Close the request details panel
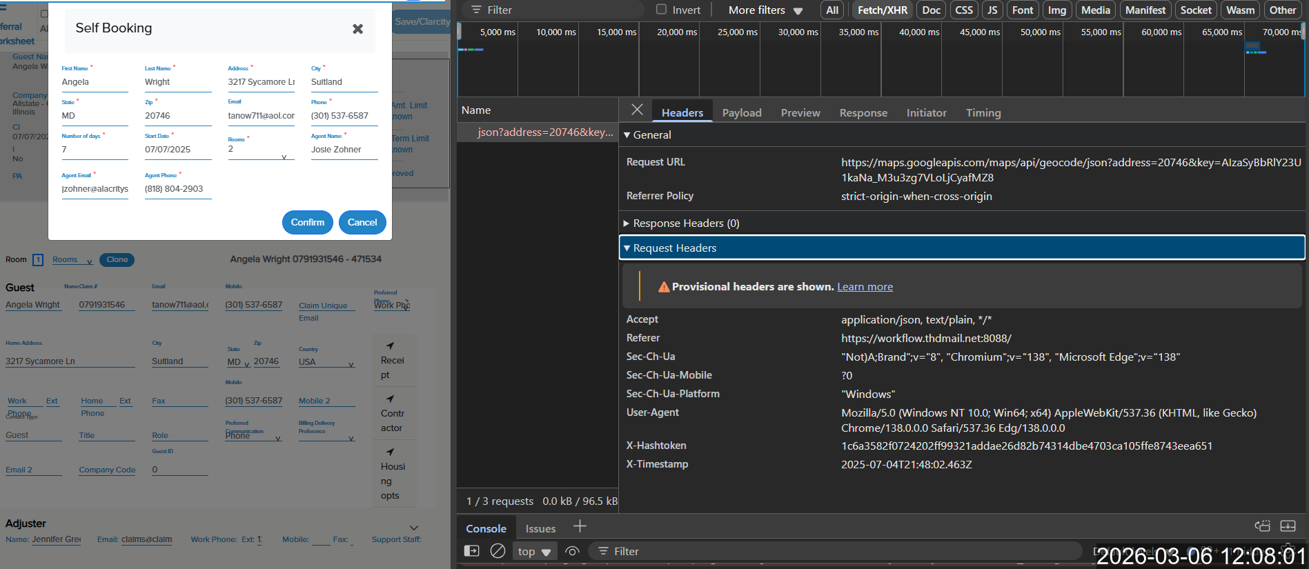Image resolution: width=1309 pixels, height=569 pixels. pyautogui.click(x=637, y=110)
